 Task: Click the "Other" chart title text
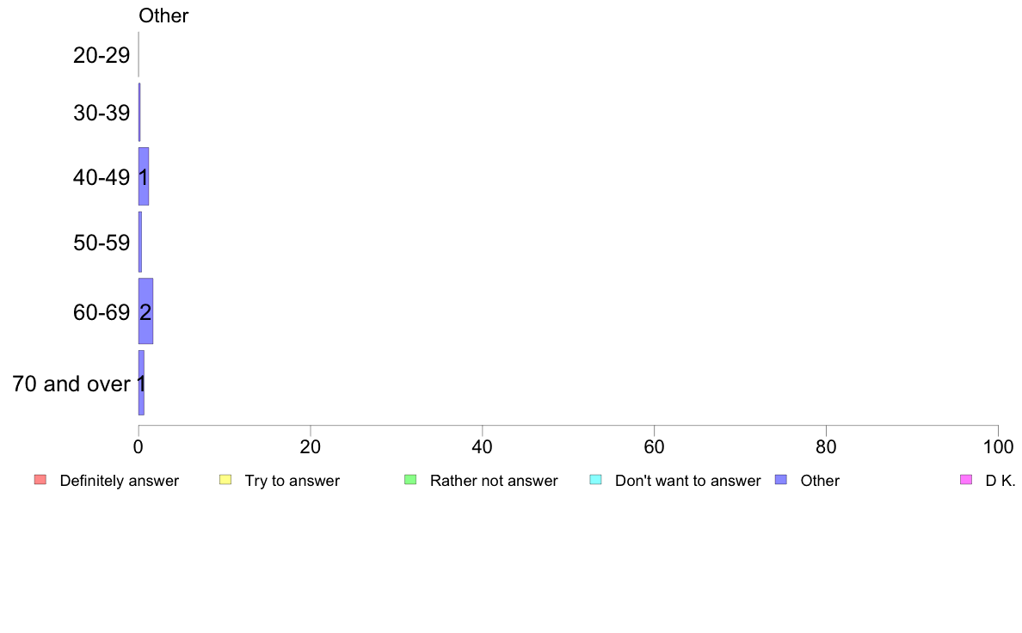pyautogui.click(x=163, y=15)
